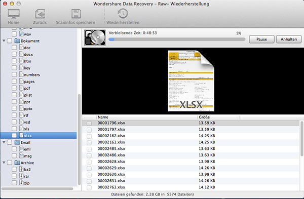Click the Verbleibende Zeit remaining time label
The image size is (304, 199).
[133, 33]
